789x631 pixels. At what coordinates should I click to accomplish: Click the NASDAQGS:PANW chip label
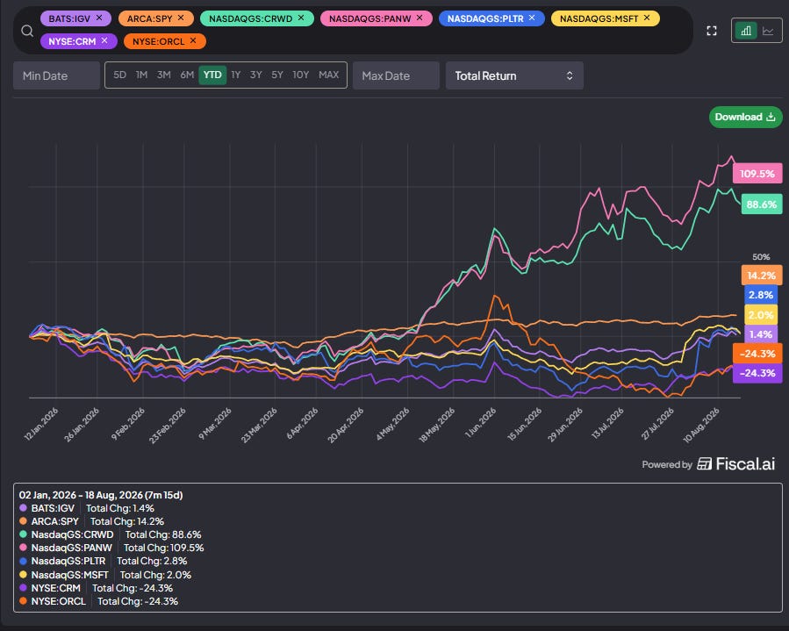tap(369, 18)
